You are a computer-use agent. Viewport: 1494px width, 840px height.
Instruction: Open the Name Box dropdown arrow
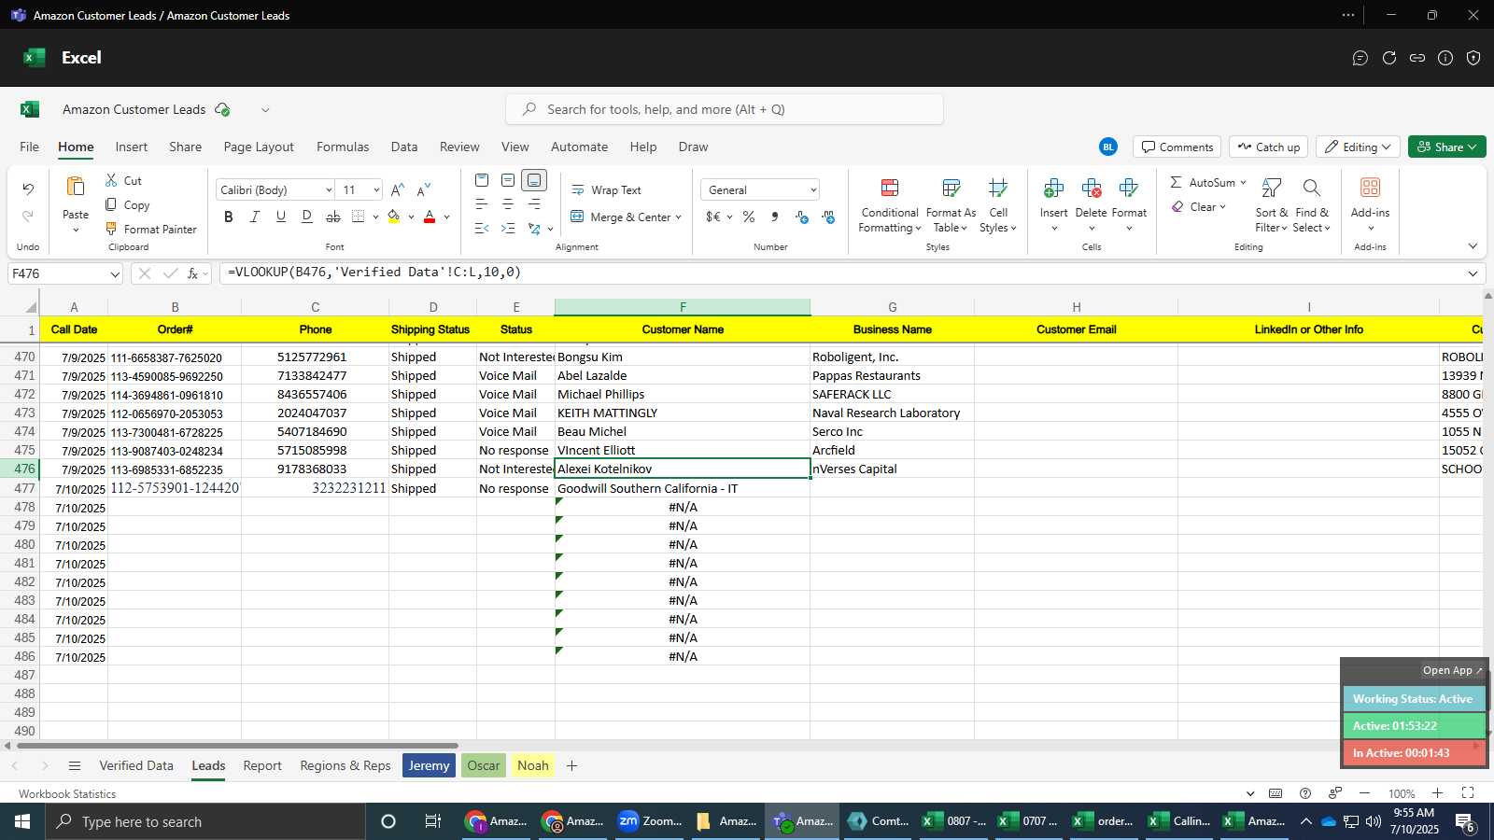click(x=115, y=273)
